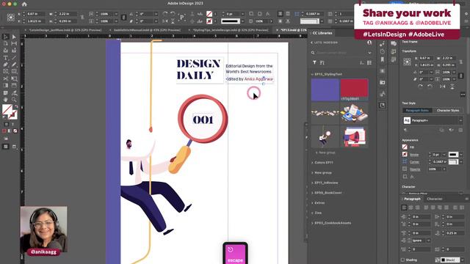Open the Ignore optical margin dropdown
Screen dimensions: 470x264
click(428, 241)
